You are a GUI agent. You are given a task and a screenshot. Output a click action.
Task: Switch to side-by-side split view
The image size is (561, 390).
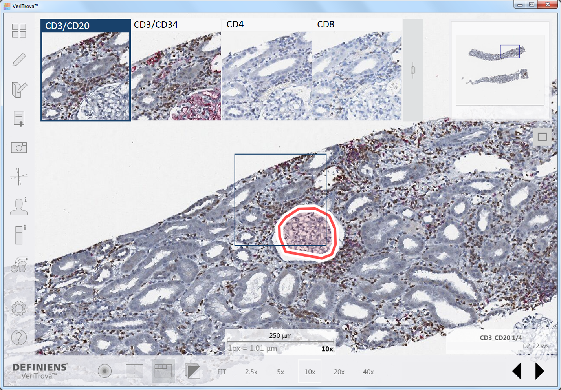click(134, 371)
